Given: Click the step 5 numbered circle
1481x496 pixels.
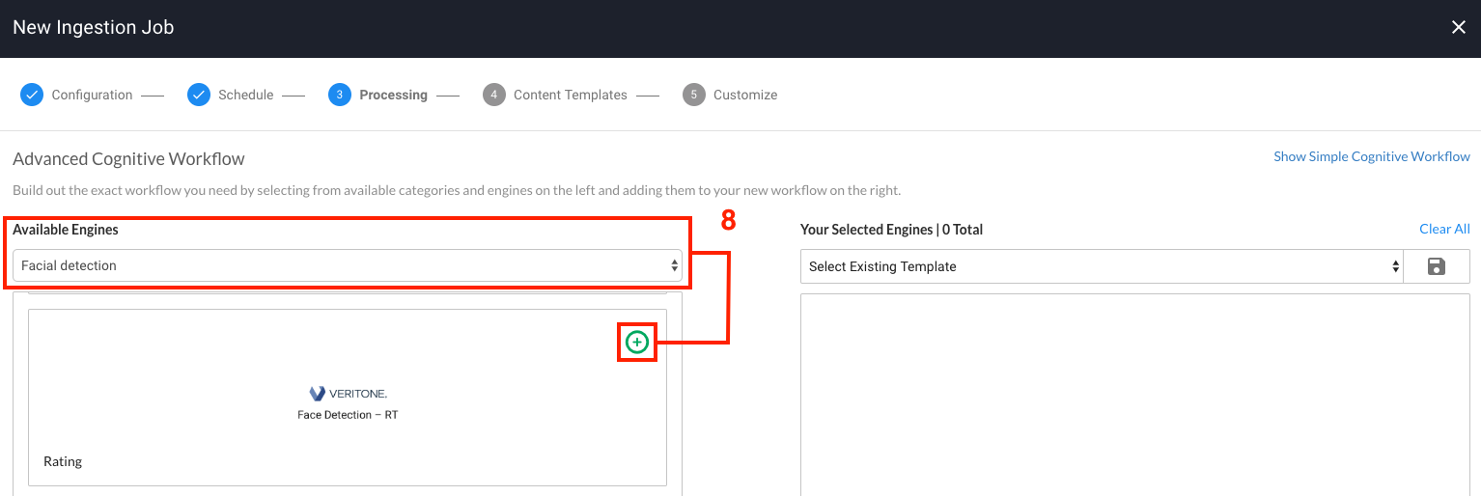Looking at the screenshot, I should coord(693,95).
